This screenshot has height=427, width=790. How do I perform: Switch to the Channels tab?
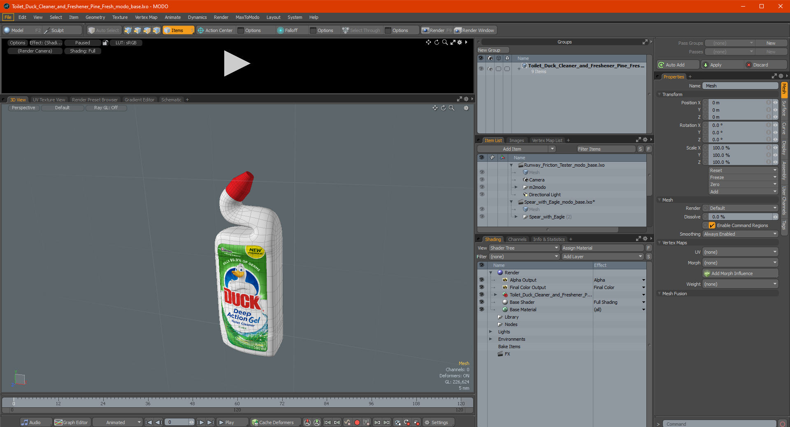(517, 239)
